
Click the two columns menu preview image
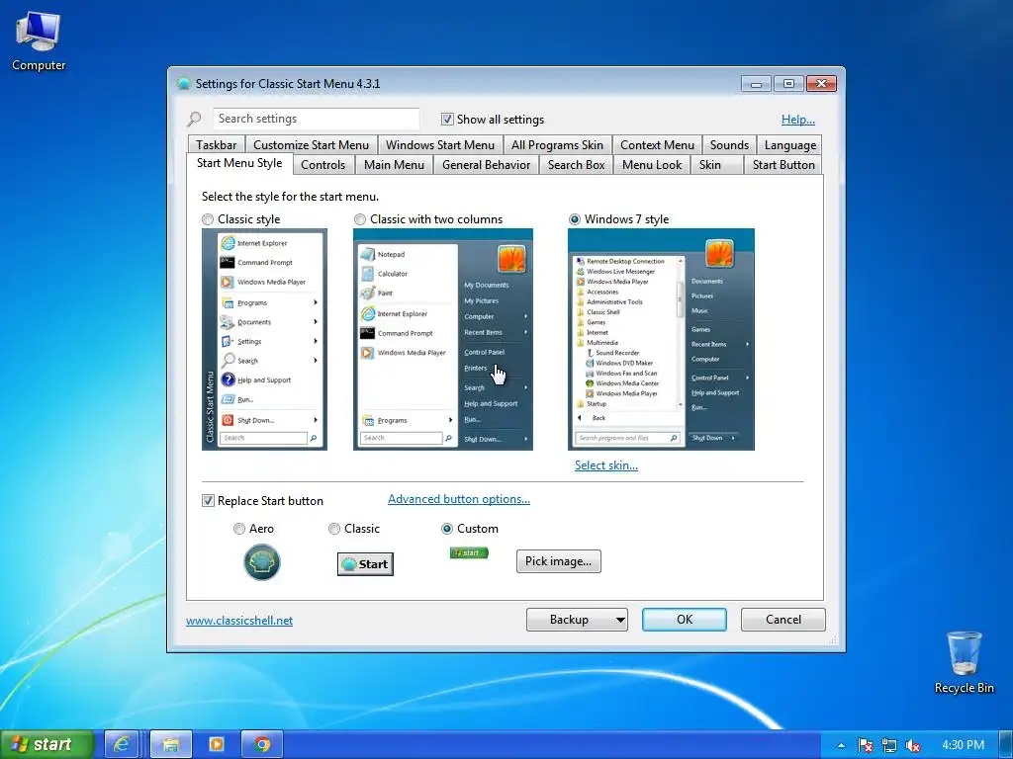coord(443,340)
